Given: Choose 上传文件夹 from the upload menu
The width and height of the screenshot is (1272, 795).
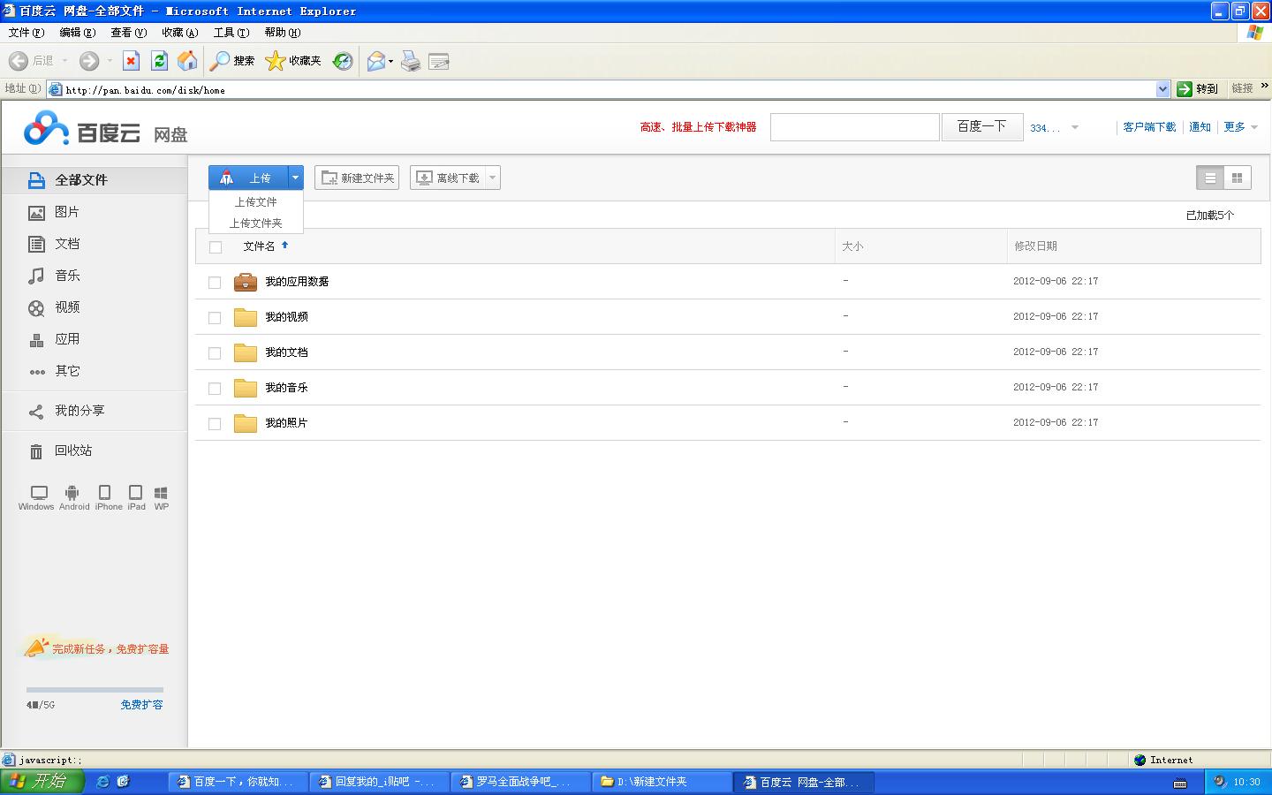Looking at the screenshot, I should 256,223.
